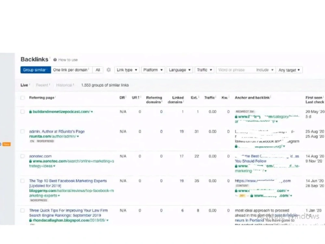Screen dimensions: 325x244
Task: Click the Anchor and backlink column header
Action: (252, 98)
